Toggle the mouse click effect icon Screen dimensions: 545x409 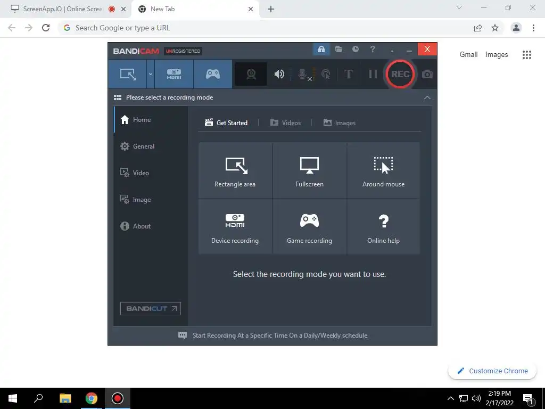326,74
